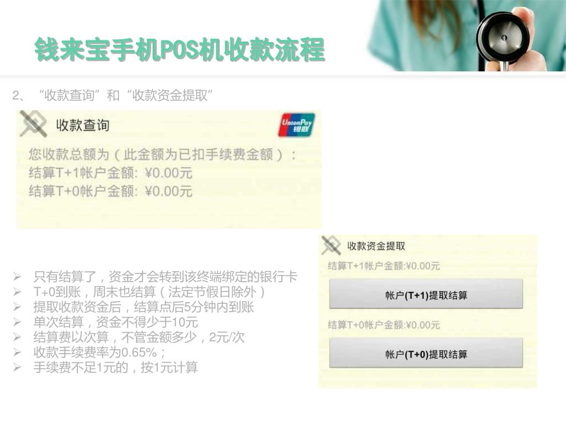Click the bullet arrow before 单次结算
Screen dimensions: 566x425
coord(17,322)
